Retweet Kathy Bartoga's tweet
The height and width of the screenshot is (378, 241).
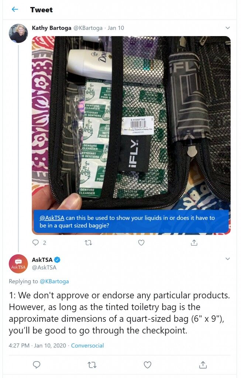pyautogui.click(x=89, y=243)
